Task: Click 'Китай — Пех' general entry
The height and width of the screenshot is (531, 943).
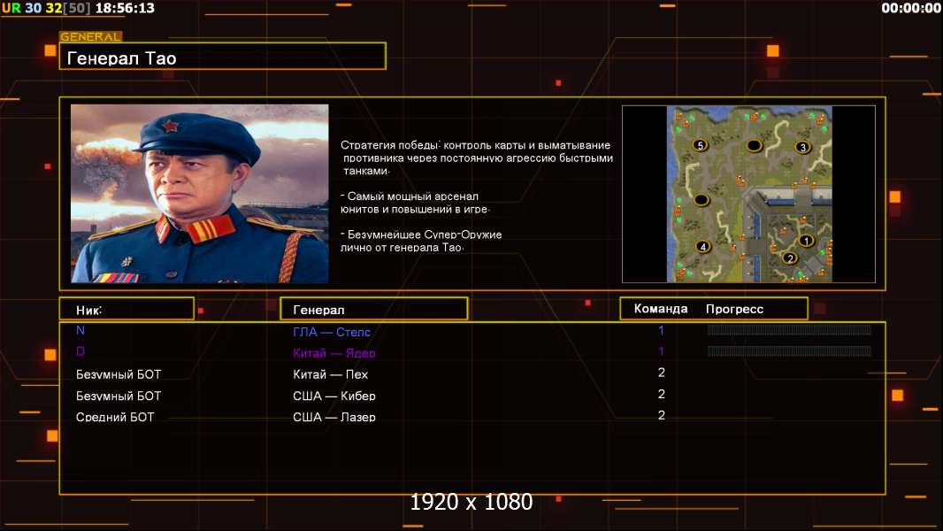Action: click(x=330, y=374)
